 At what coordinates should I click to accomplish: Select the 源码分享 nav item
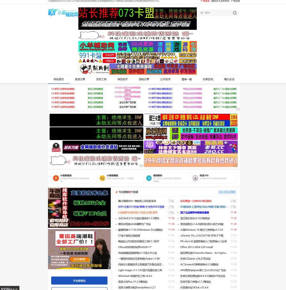(x=144, y=79)
